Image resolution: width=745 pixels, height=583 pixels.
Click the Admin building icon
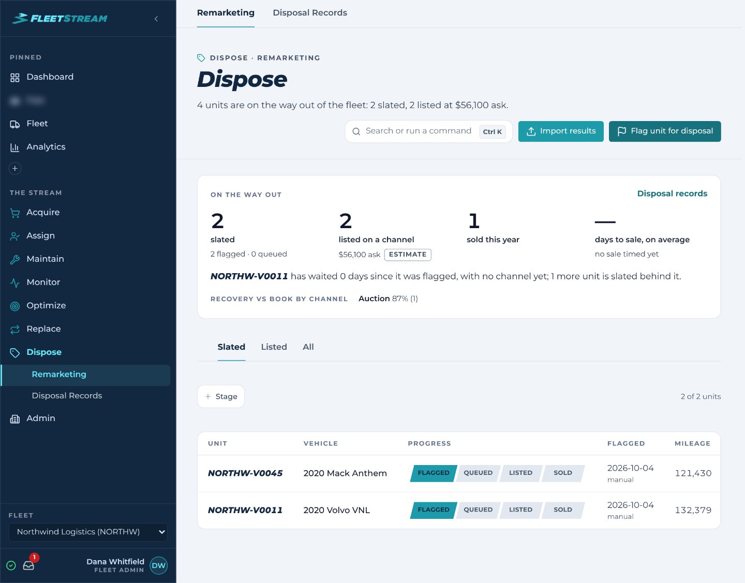15,418
